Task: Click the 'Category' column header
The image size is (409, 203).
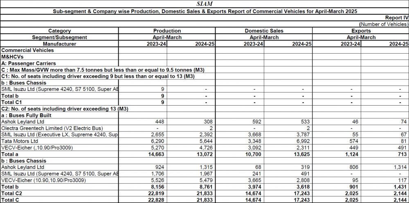Action: [59, 31]
